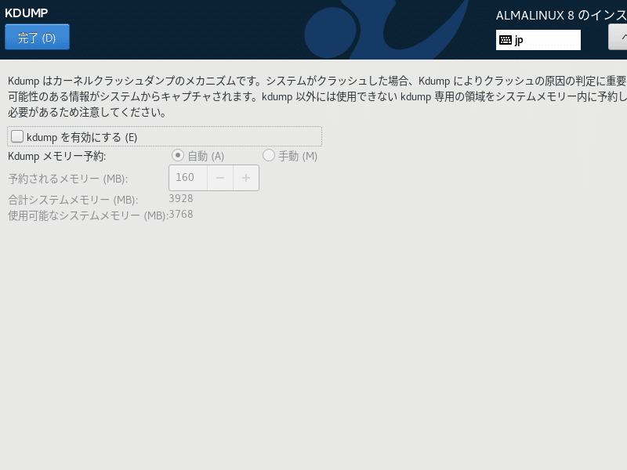Click the 使用可能なシステムメモリー (MB) label
The image size is (627, 470).
point(88,215)
